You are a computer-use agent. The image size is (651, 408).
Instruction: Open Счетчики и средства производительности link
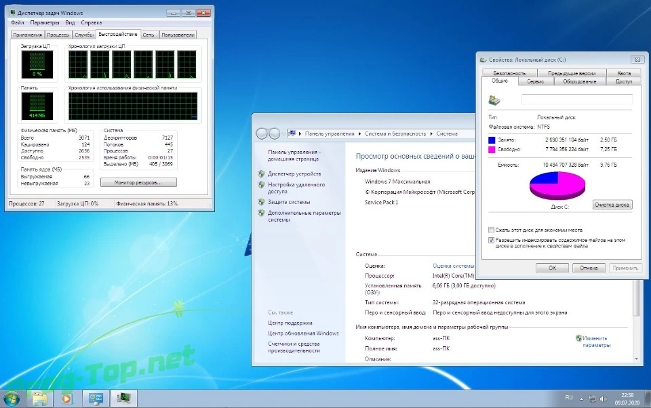294,347
